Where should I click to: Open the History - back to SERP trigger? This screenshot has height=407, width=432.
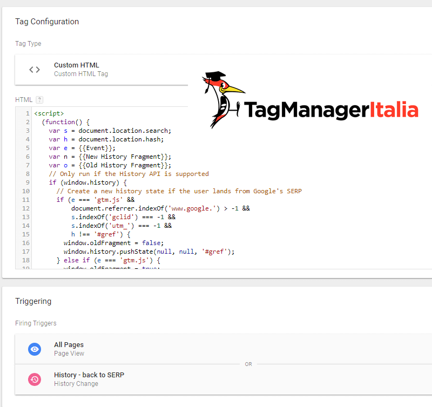click(x=224, y=379)
